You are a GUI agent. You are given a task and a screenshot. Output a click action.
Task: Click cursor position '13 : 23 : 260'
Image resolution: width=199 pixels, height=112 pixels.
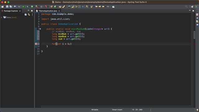tap(137, 110)
